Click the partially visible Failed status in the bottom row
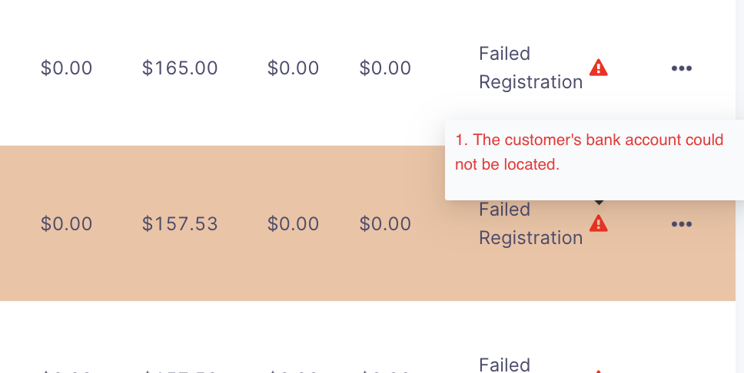744x373 pixels. click(x=504, y=365)
